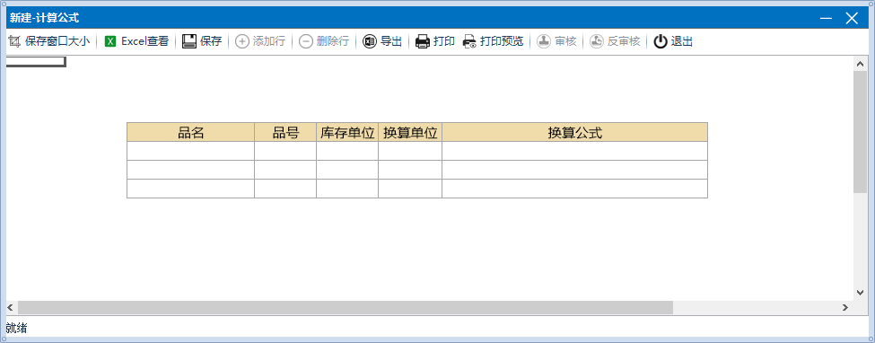Click the power 退出 icon
This screenshot has height=343, width=875.
tap(661, 41)
